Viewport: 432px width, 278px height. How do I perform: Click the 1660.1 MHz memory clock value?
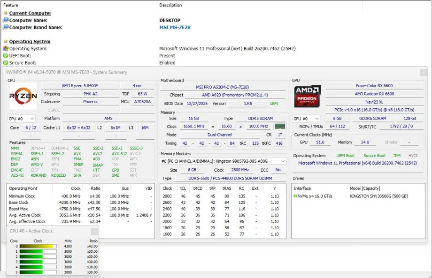(x=194, y=126)
